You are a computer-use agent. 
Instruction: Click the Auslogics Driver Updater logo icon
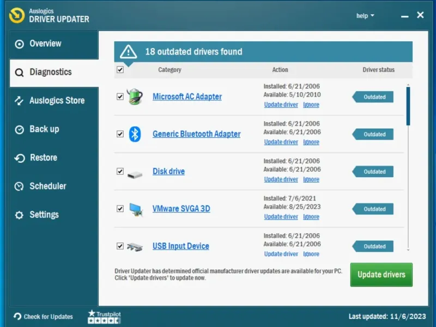[17, 15]
